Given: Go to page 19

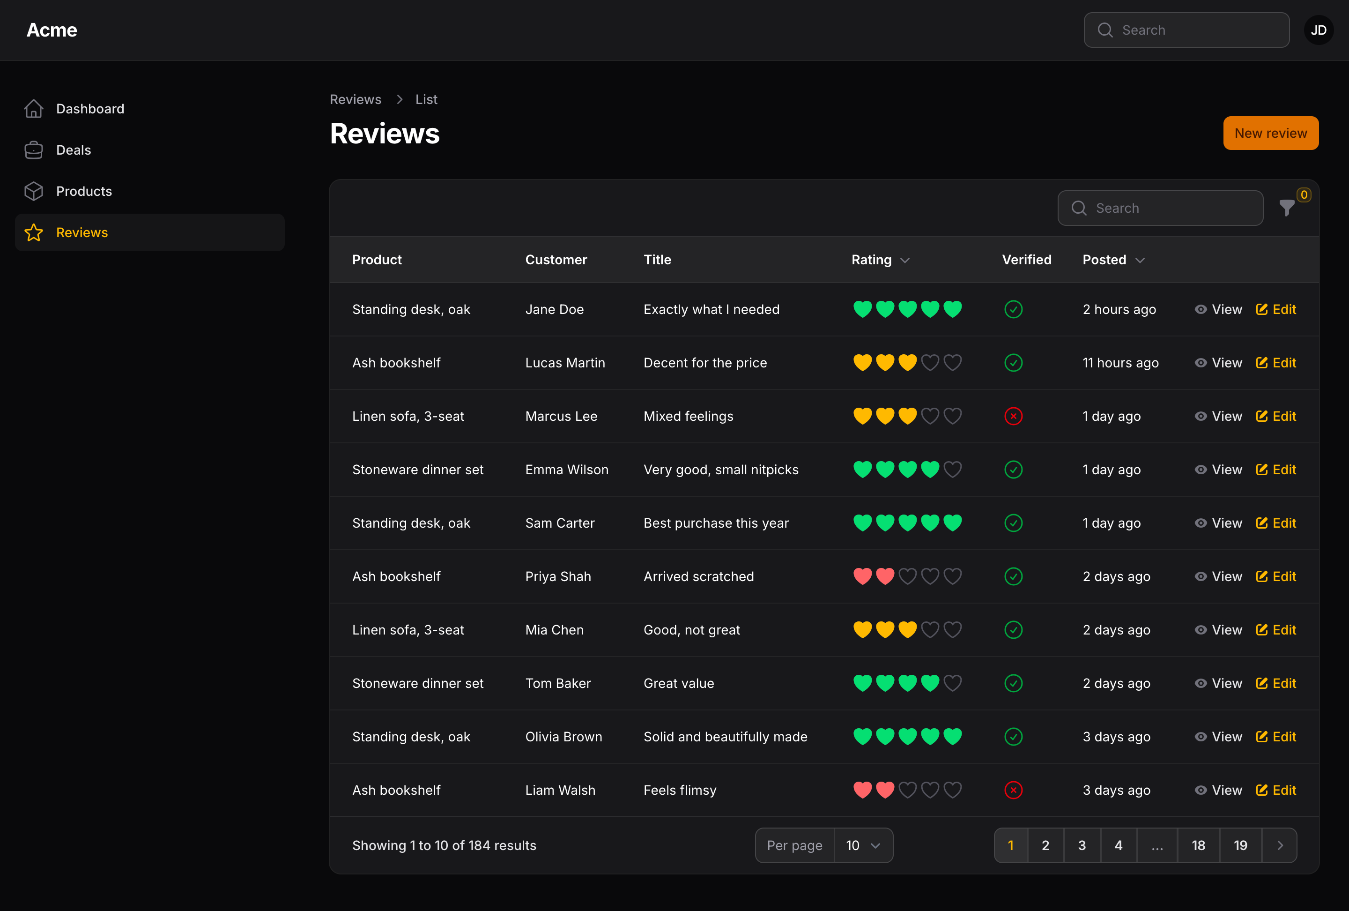Looking at the screenshot, I should (x=1240, y=845).
